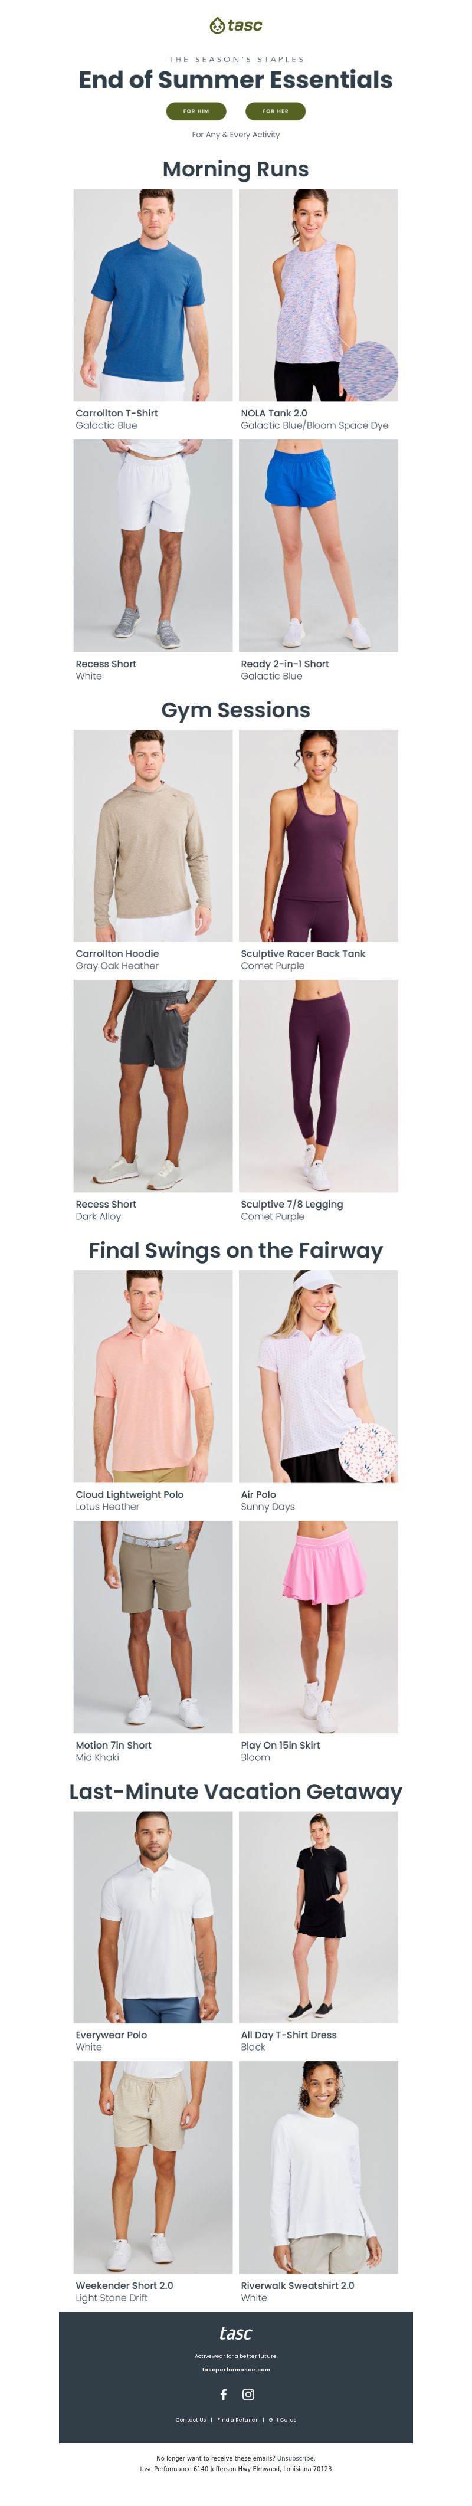
Task: Open the Find a Retailer link
Action: [x=237, y=2419]
